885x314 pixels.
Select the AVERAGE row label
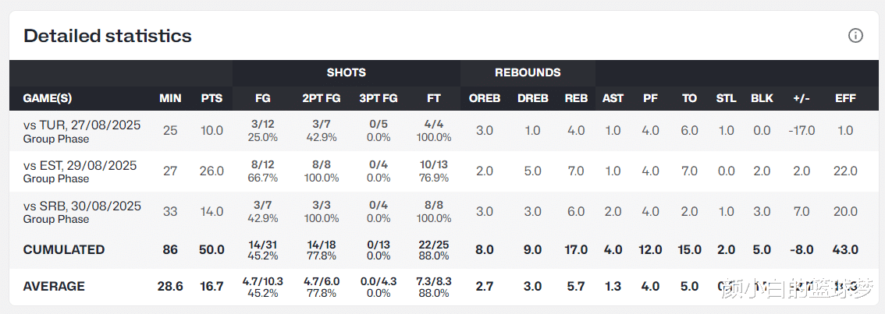(54, 286)
